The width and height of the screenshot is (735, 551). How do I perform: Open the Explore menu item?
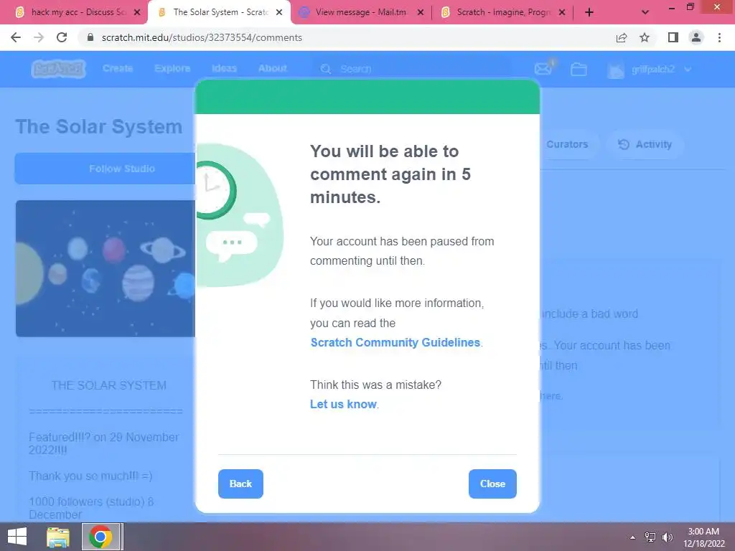[x=172, y=68]
